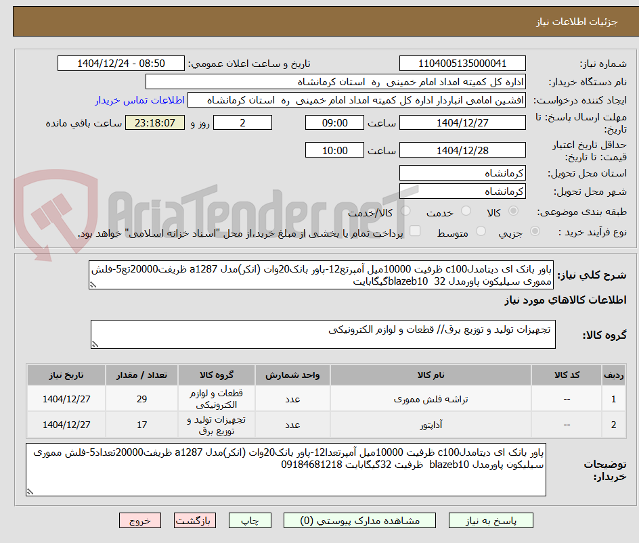Click the 'تراشه فلش مموری' item name cell
The height and width of the screenshot is (543, 639).
click(431, 400)
